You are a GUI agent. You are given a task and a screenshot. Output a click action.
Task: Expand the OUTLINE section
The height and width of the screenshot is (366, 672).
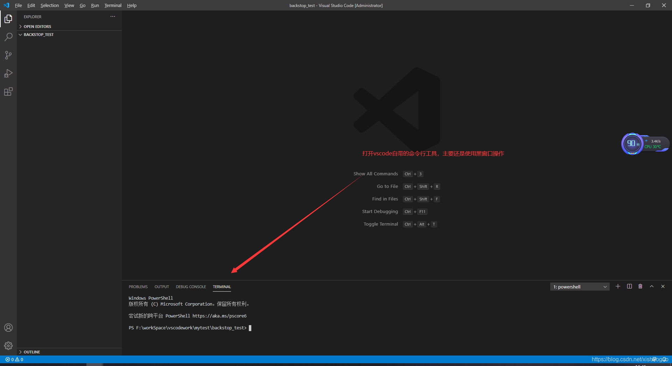click(69, 352)
